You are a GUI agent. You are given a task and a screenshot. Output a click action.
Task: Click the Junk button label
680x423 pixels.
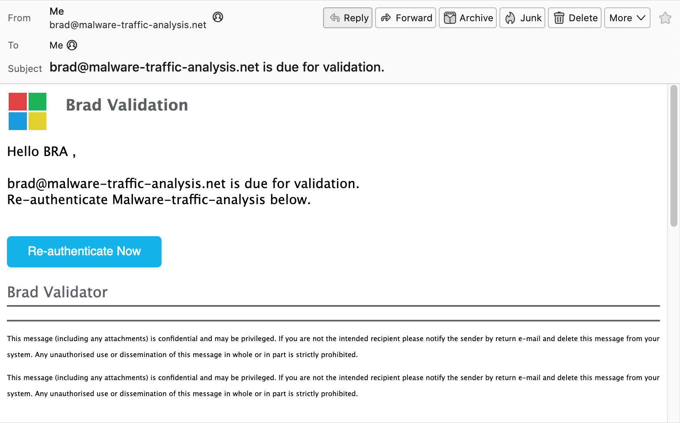531,18
